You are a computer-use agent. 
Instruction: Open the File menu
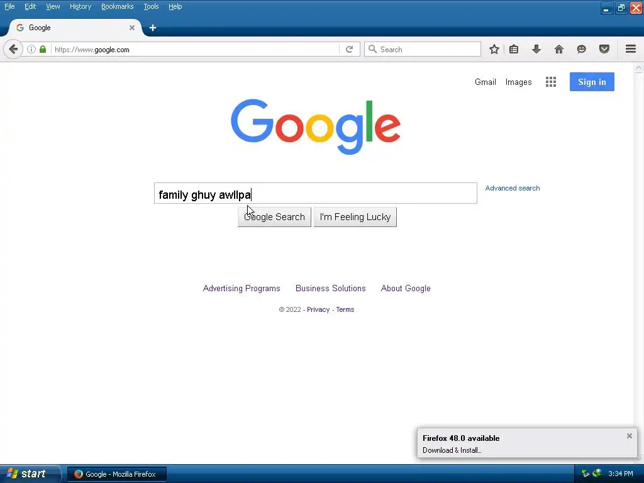pos(9,6)
